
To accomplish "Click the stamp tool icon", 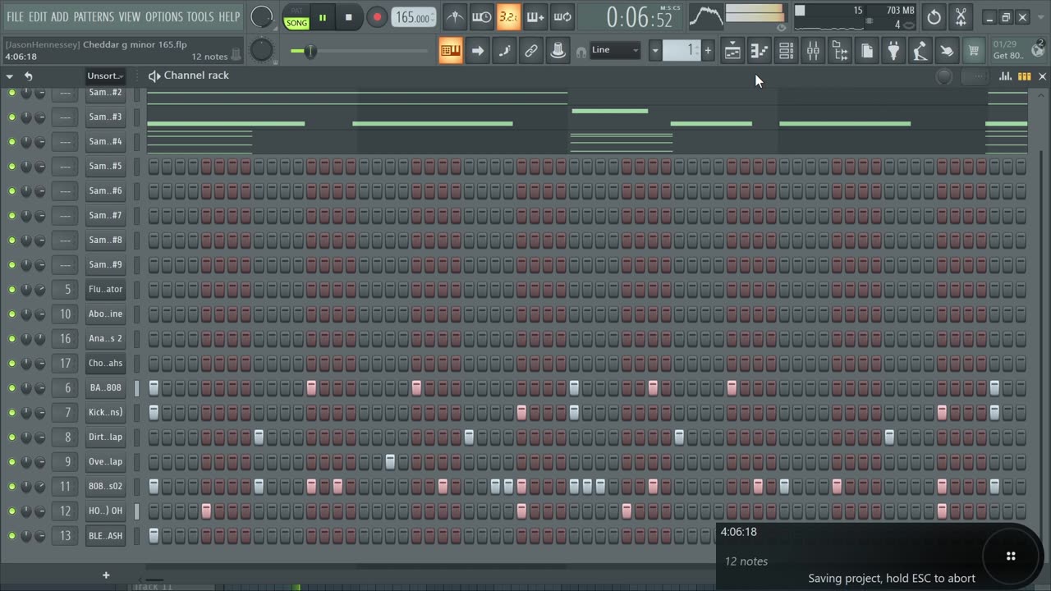I will point(558,51).
